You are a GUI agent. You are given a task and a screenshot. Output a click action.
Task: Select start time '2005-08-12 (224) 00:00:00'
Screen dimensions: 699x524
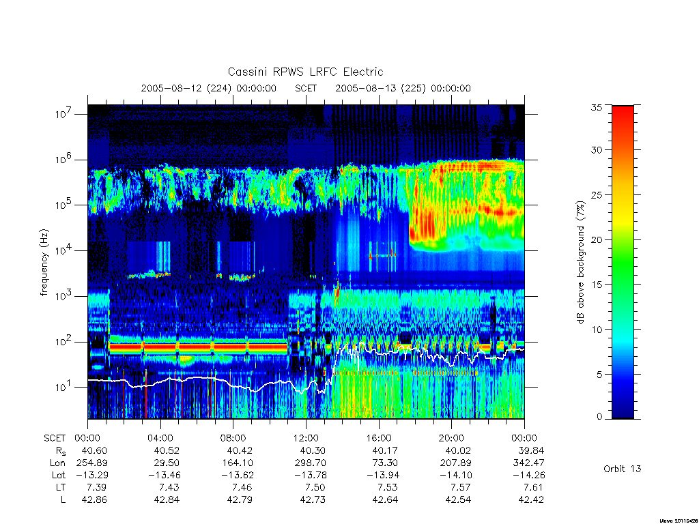(x=209, y=88)
